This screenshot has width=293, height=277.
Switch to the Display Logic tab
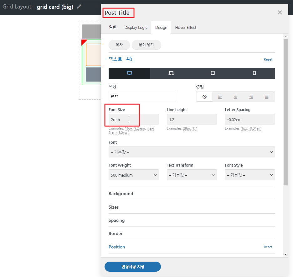coord(136,27)
